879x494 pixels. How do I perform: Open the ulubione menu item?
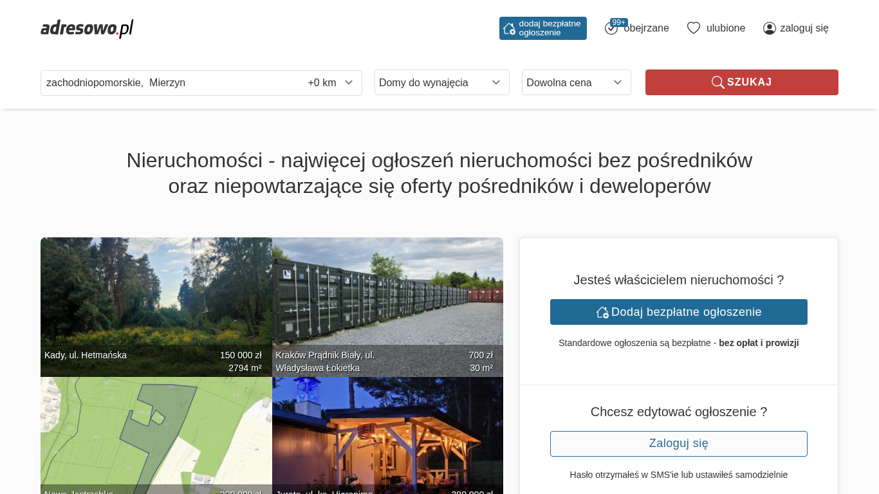(725, 28)
